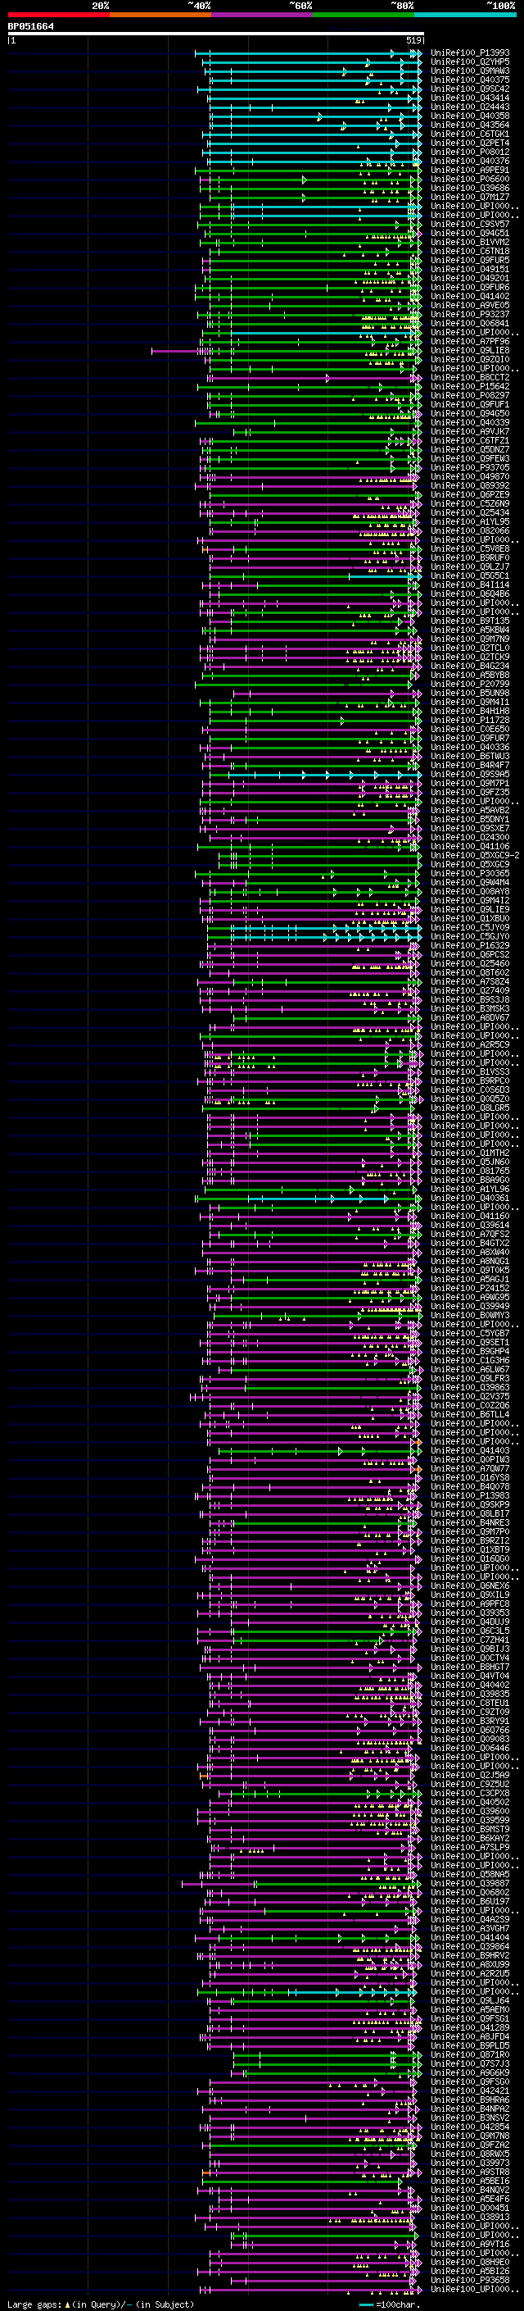Select the UniRef100_P16329 label

pyautogui.click(x=469, y=945)
